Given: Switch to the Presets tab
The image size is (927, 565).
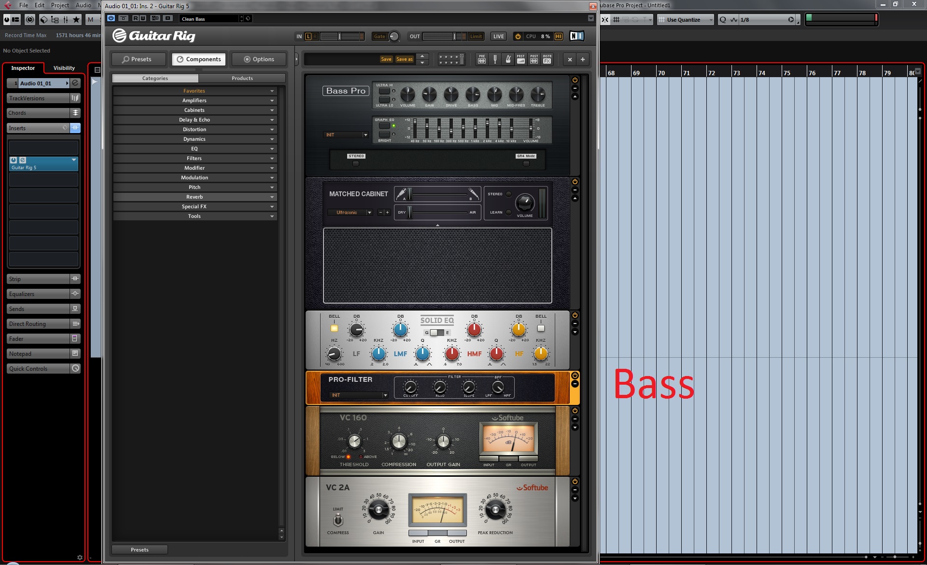Looking at the screenshot, I should pos(137,59).
